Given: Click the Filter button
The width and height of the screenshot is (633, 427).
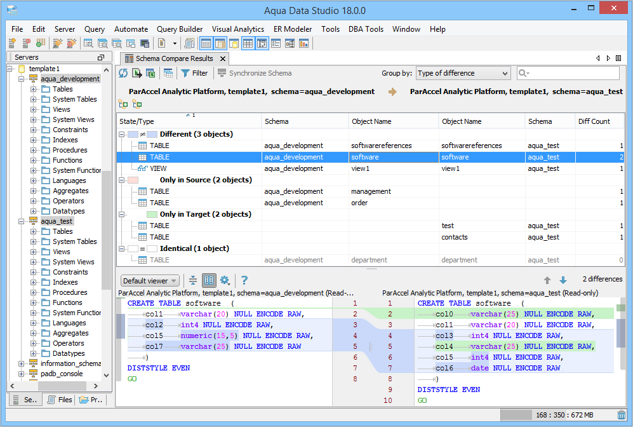Looking at the screenshot, I should coord(194,73).
